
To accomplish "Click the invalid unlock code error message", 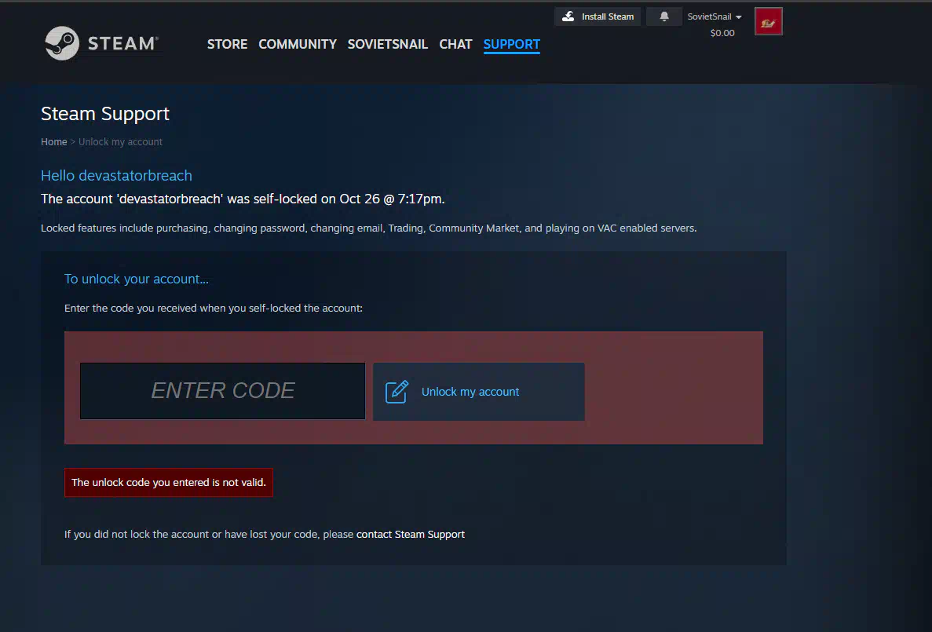I will (169, 483).
